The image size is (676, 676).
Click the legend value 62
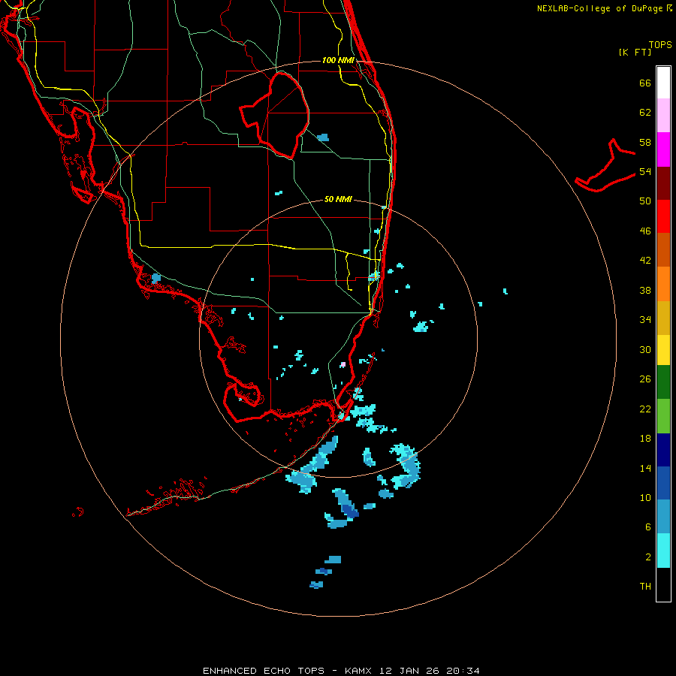645,113
